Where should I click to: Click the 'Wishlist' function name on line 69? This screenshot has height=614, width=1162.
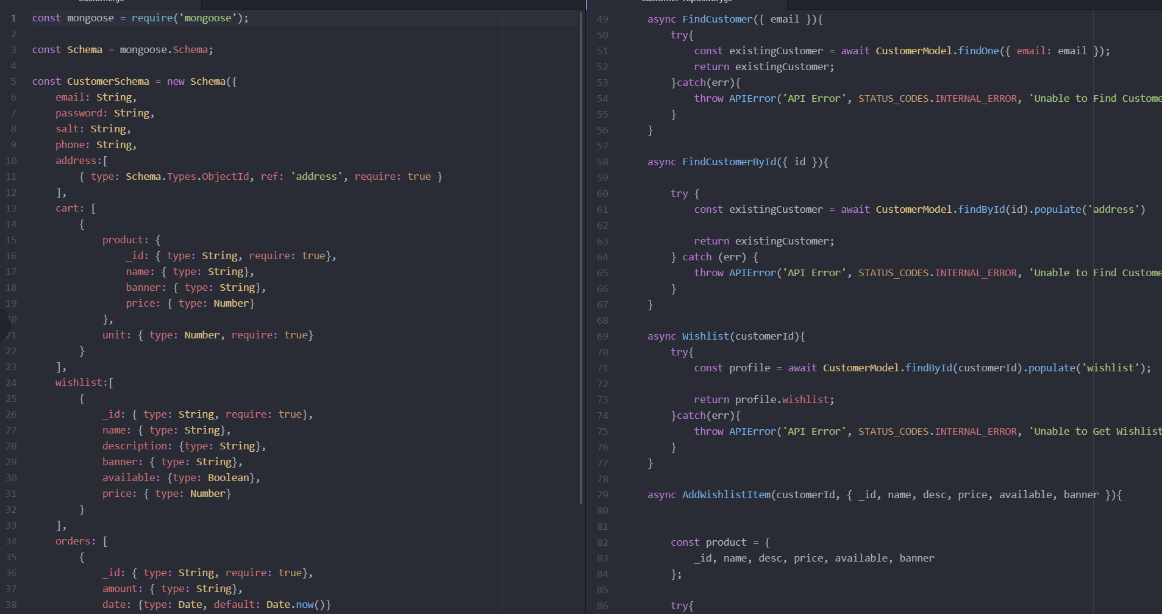tap(705, 336)
